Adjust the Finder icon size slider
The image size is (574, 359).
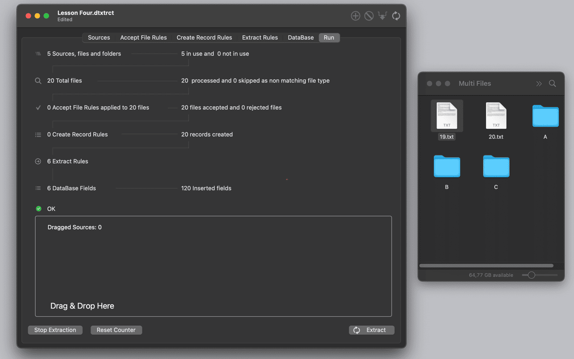pyautogui.click(x=531, y=275)
